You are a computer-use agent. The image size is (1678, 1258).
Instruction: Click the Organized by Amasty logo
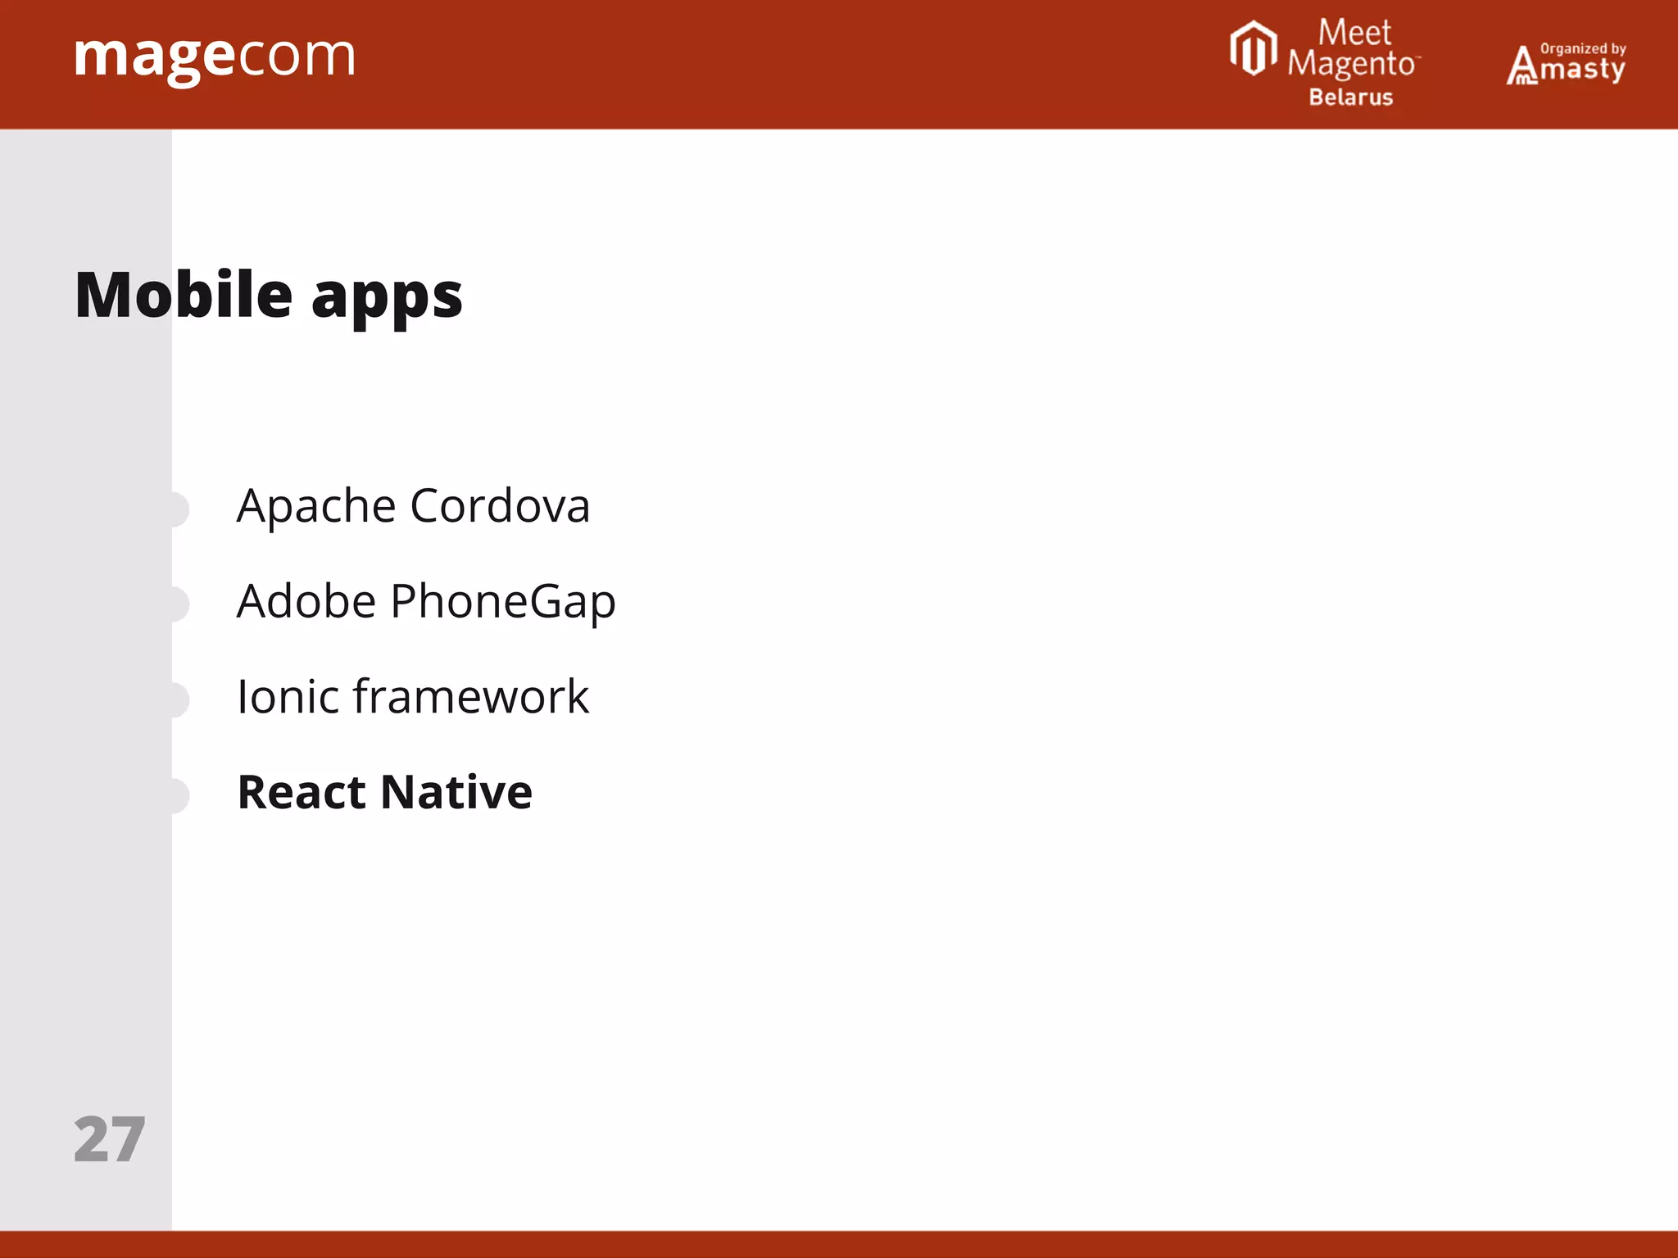(x=1566, y=64)
